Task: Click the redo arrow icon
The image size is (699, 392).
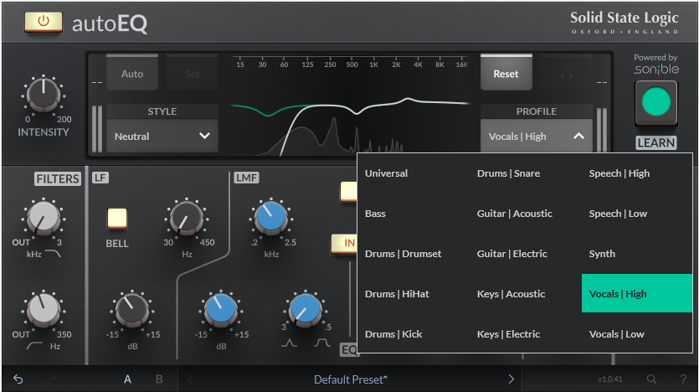Action: coord(52,379)
